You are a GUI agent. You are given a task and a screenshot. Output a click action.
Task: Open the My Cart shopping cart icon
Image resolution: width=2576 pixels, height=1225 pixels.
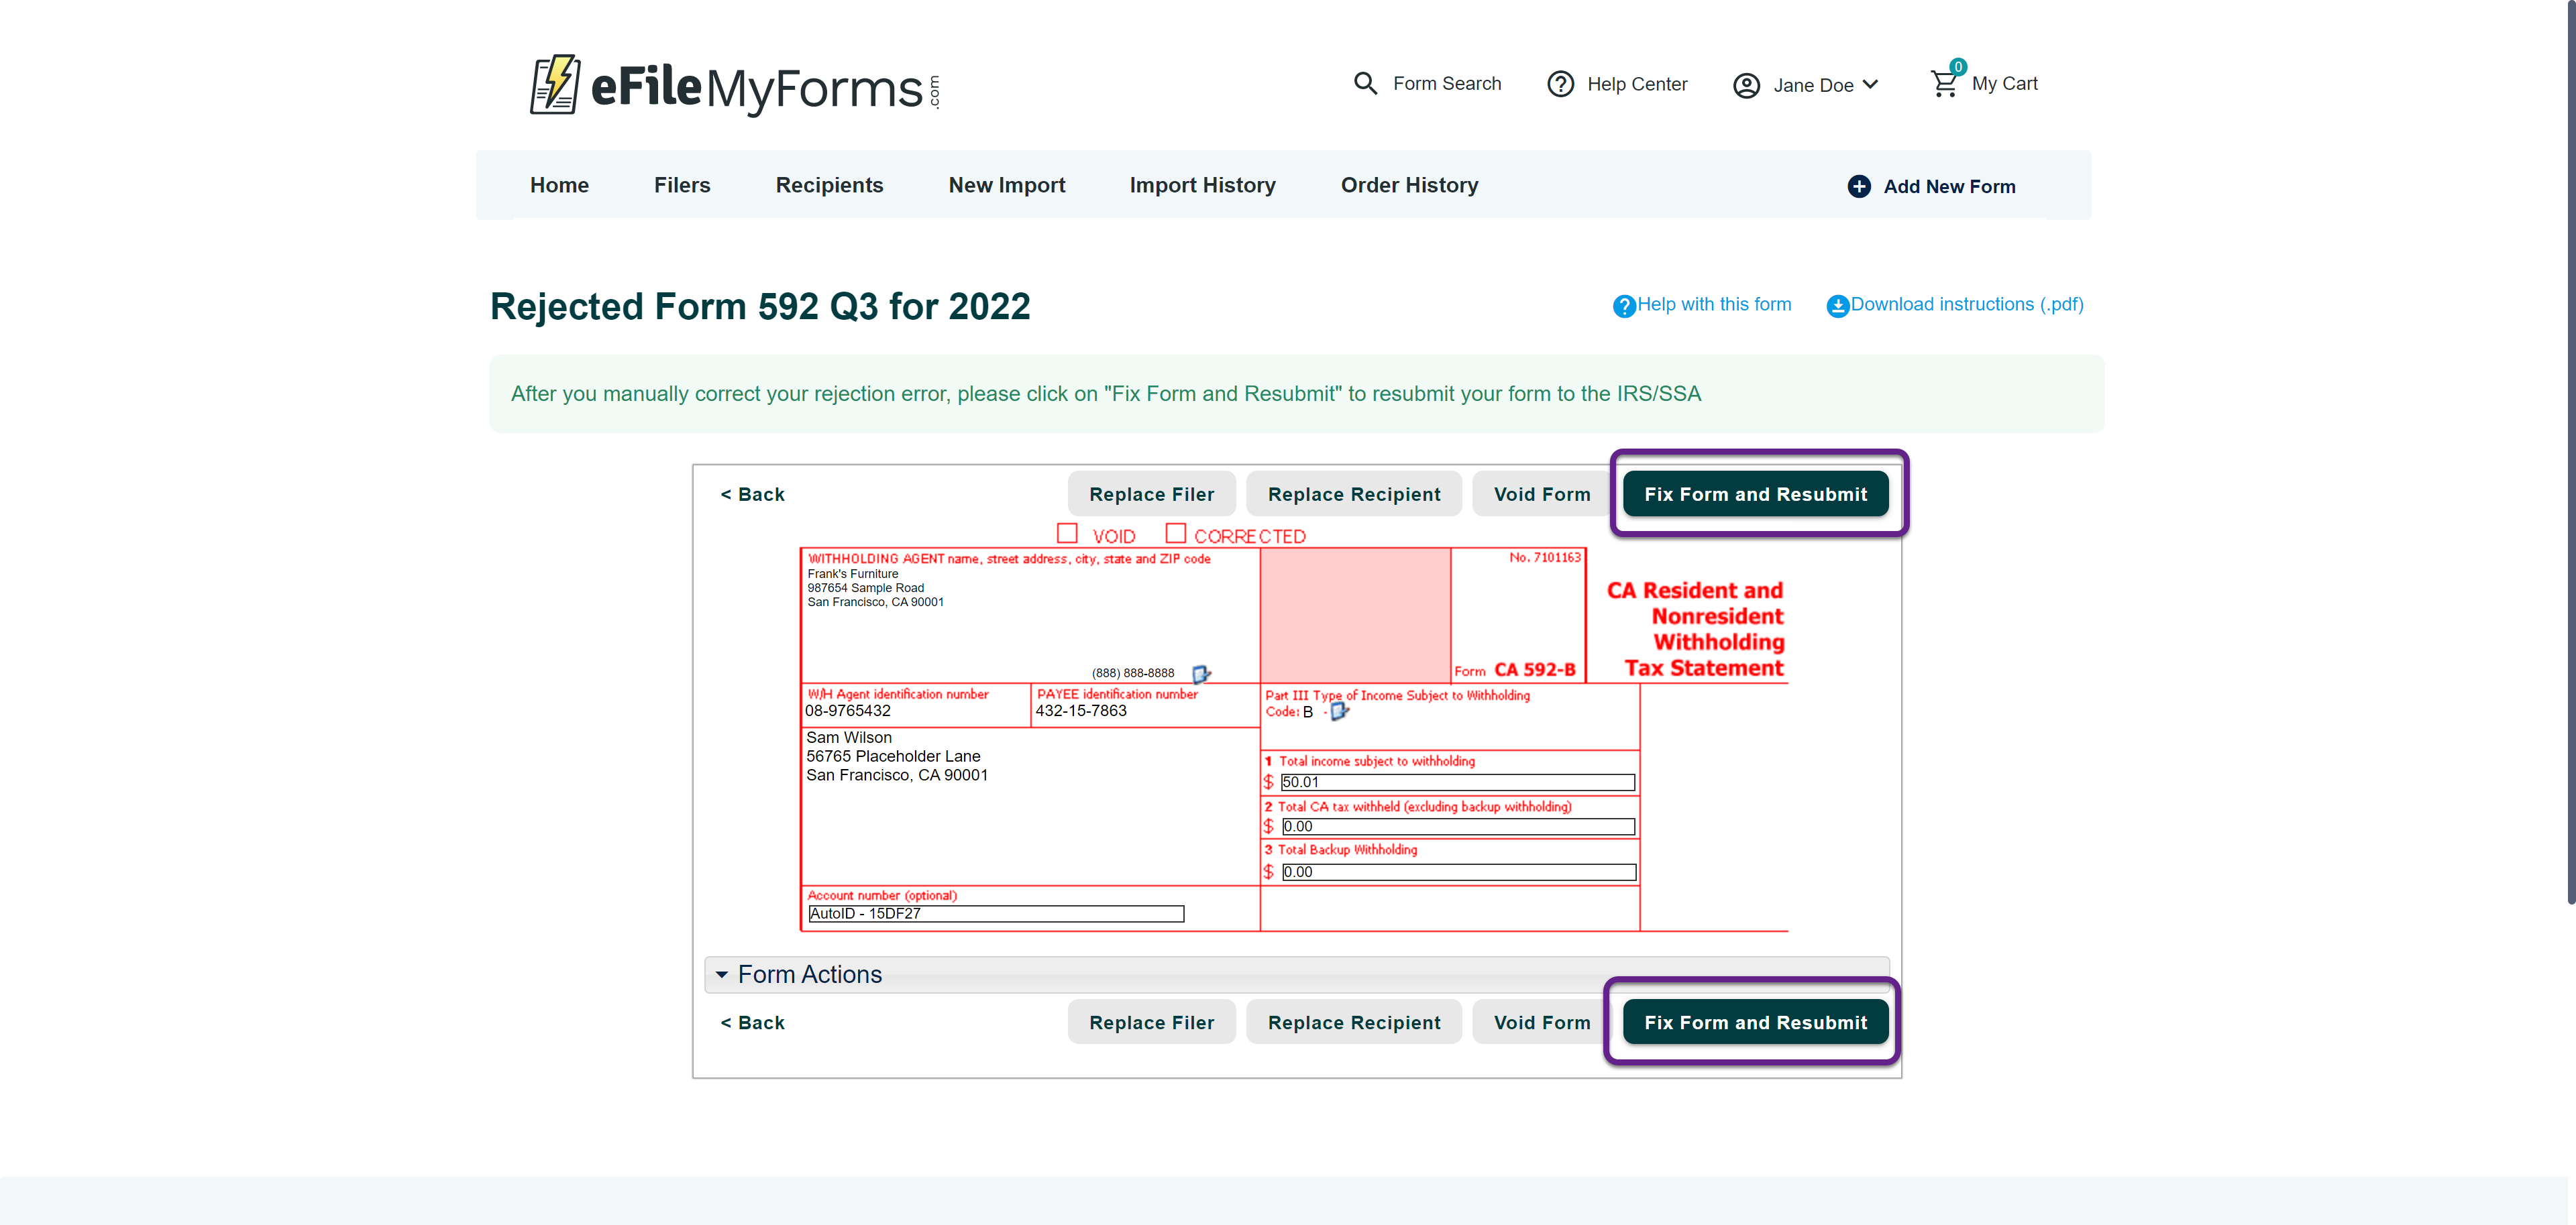[1944, 83]
